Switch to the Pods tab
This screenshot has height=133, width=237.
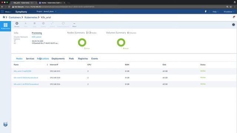pyautogui.click(x=71, y=58)
